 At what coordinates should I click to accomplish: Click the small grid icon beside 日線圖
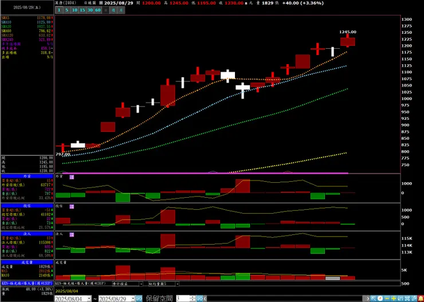101,3
